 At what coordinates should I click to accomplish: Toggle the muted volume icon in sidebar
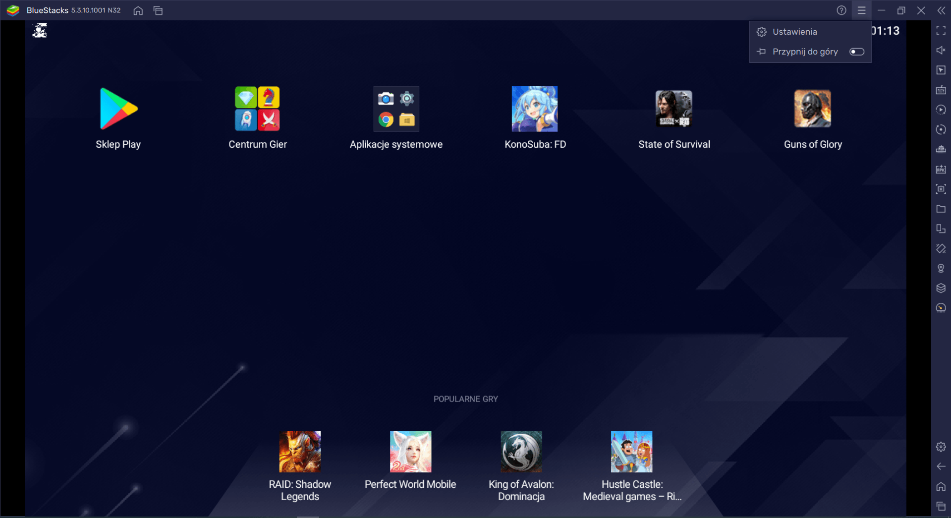coord(941,51)
